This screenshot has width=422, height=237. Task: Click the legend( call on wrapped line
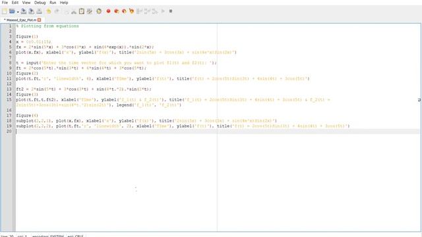[x=149, y=105]
